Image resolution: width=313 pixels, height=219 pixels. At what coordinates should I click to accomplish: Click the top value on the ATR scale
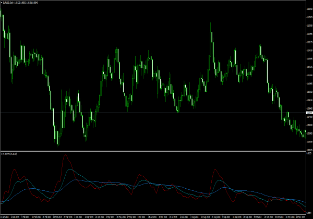coord(308,153)
